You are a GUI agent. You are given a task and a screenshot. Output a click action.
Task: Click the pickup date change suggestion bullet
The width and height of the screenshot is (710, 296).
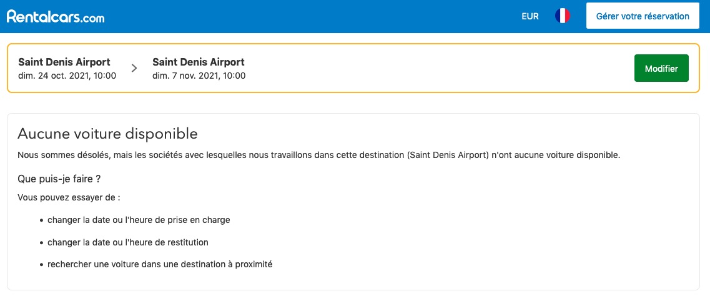(x=139, y=220)
